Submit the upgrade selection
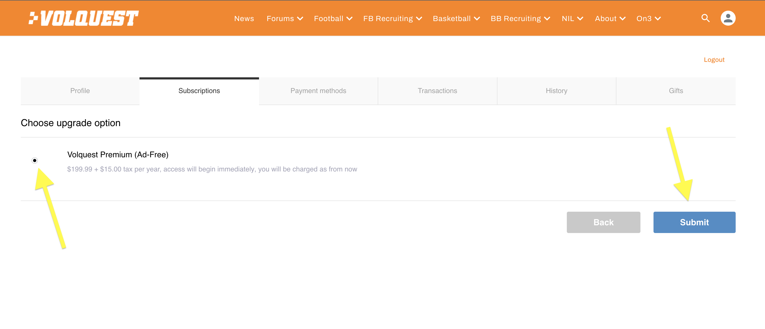765x329 pixels. coord(694,222)
